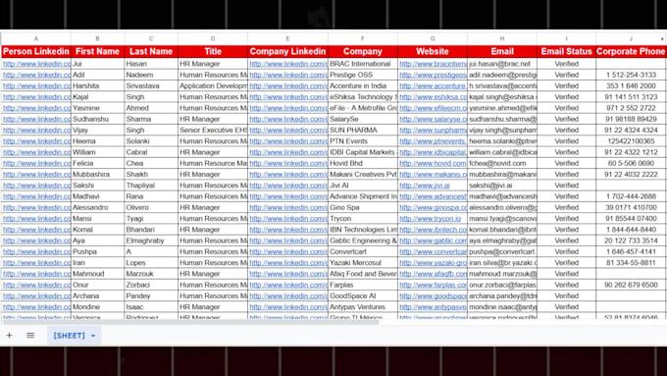The image size is (667, 376).
Task: Click the Email header cell
Action: coord(502,51)
